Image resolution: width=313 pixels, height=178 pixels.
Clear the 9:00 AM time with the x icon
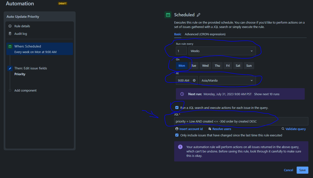click(194, 80)
